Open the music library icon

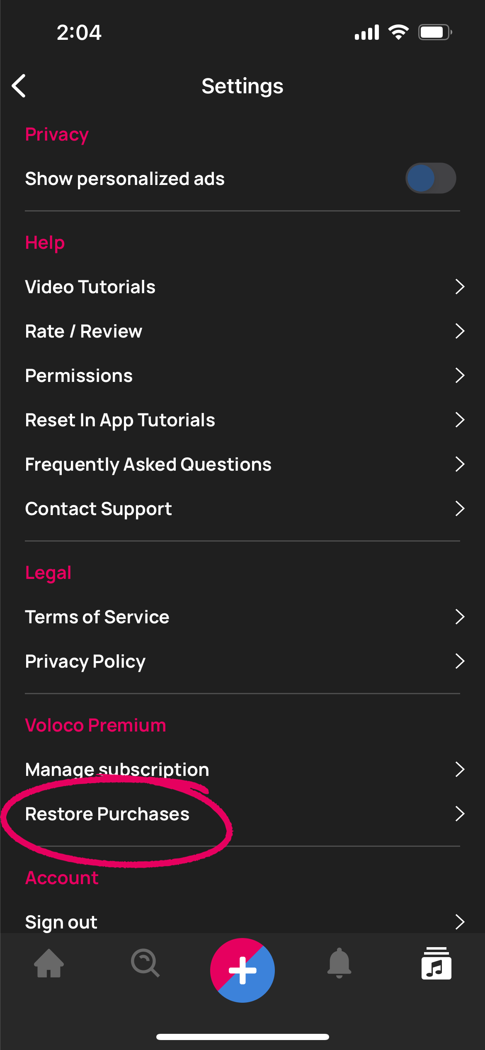[x=436, y=963]
